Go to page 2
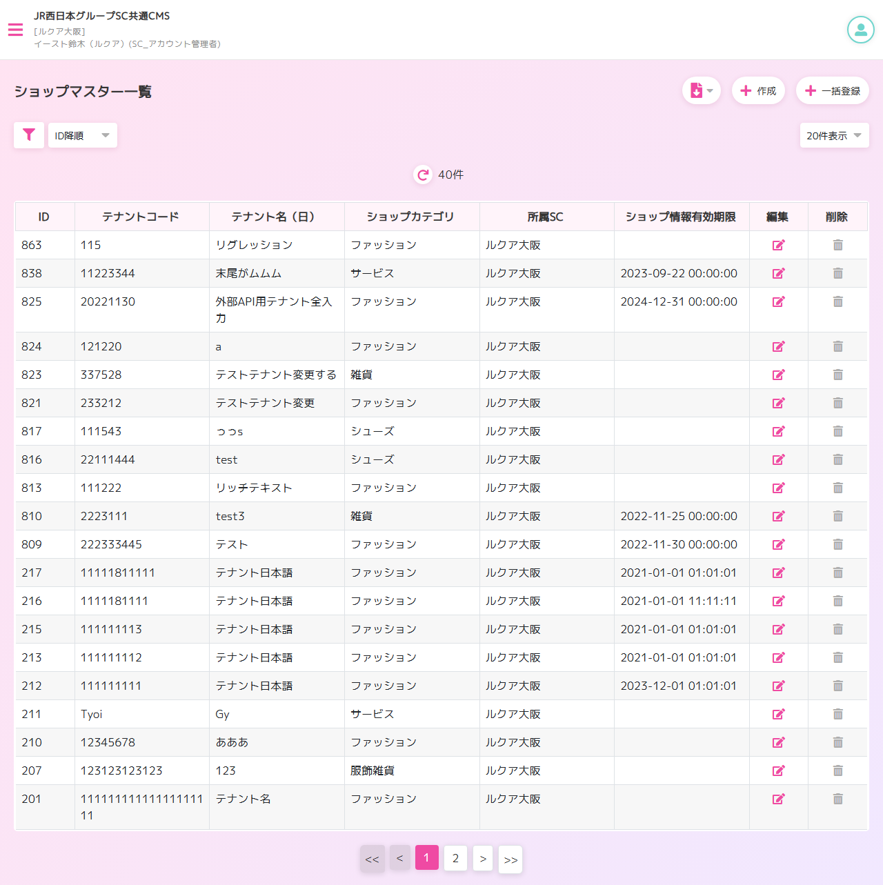Image resolution: width=883 pixels, height=885 pixels. (455, 858)
